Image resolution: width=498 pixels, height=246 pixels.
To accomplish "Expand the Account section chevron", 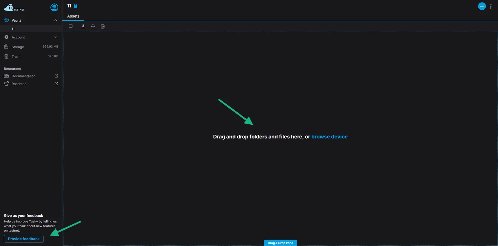I will pos(56,37).
